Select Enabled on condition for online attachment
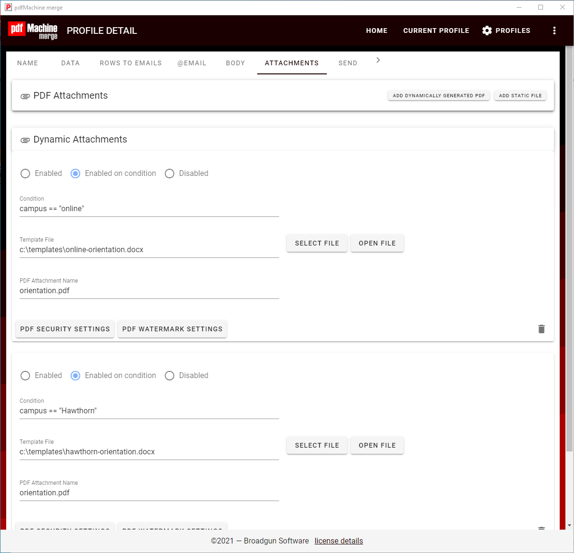Viewport: 574px width, 553px height. 75,174
